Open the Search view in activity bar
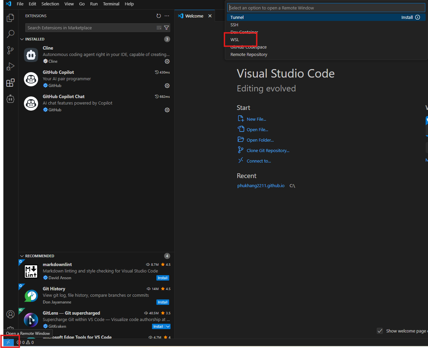Image resolution: width=428 pixels, height=348 pixels. click(x=10, y=34)
